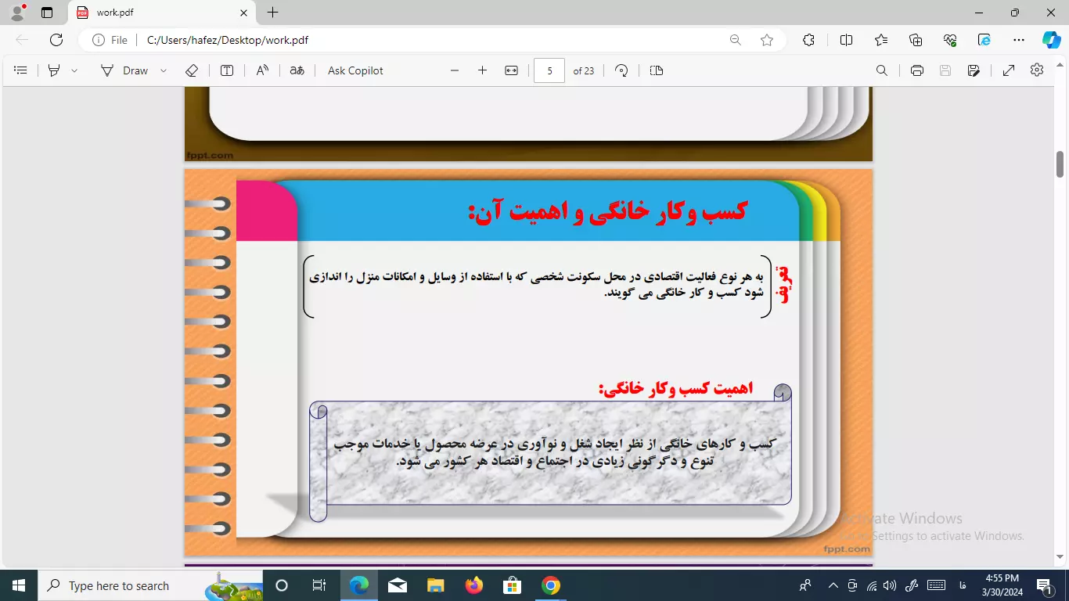Start Read aloud
Image resolution: width=1069 pixels, height=601 pixels.
262,70
